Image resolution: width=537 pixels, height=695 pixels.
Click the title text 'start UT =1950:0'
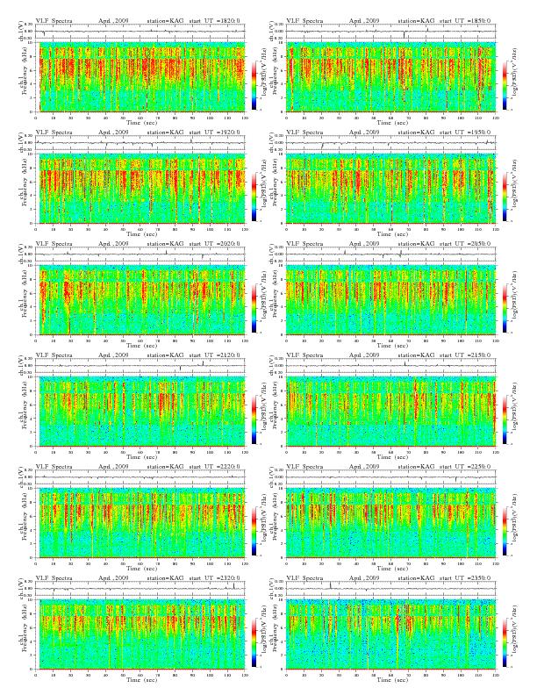[465, 133]
